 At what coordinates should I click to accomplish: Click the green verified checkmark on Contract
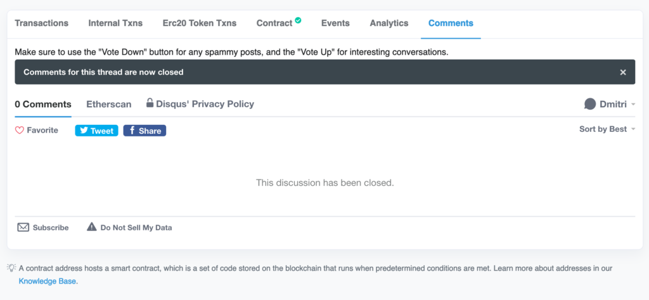pos(298,20)
